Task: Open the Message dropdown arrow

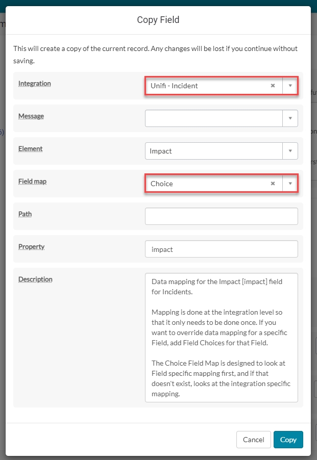Action: [x=290, y=118]
